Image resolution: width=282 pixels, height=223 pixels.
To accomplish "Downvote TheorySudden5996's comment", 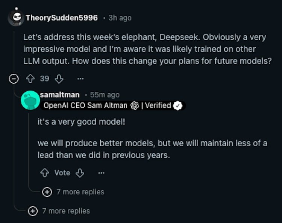I will tap(59, 79).
